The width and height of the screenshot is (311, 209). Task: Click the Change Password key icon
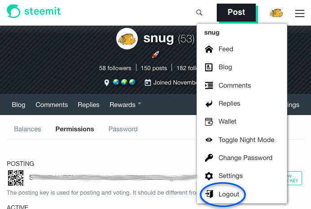pos(209,158)
